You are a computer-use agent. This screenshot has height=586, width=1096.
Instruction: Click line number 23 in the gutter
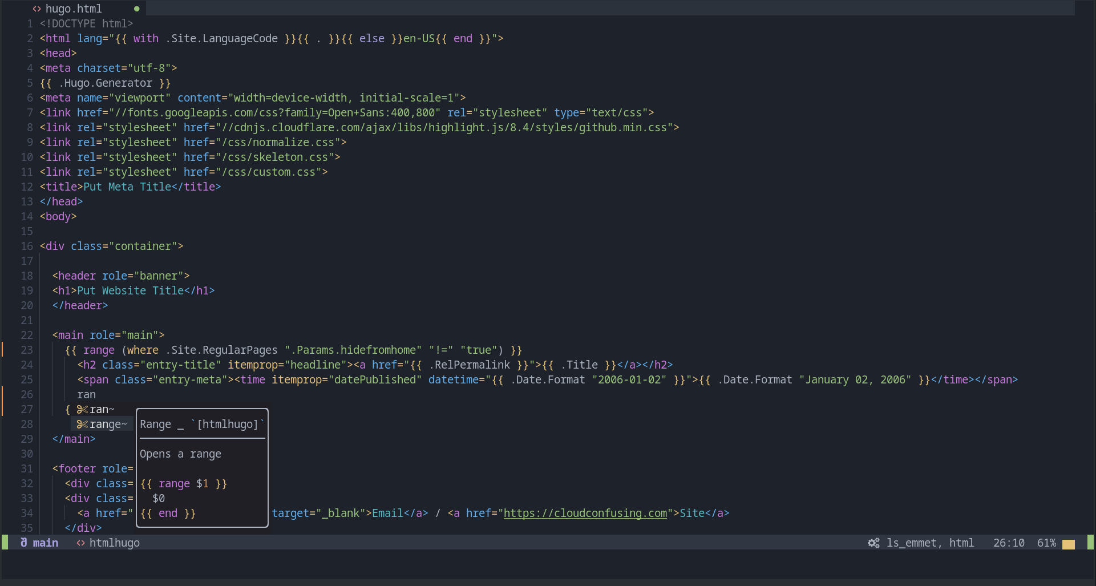point(27,350)
